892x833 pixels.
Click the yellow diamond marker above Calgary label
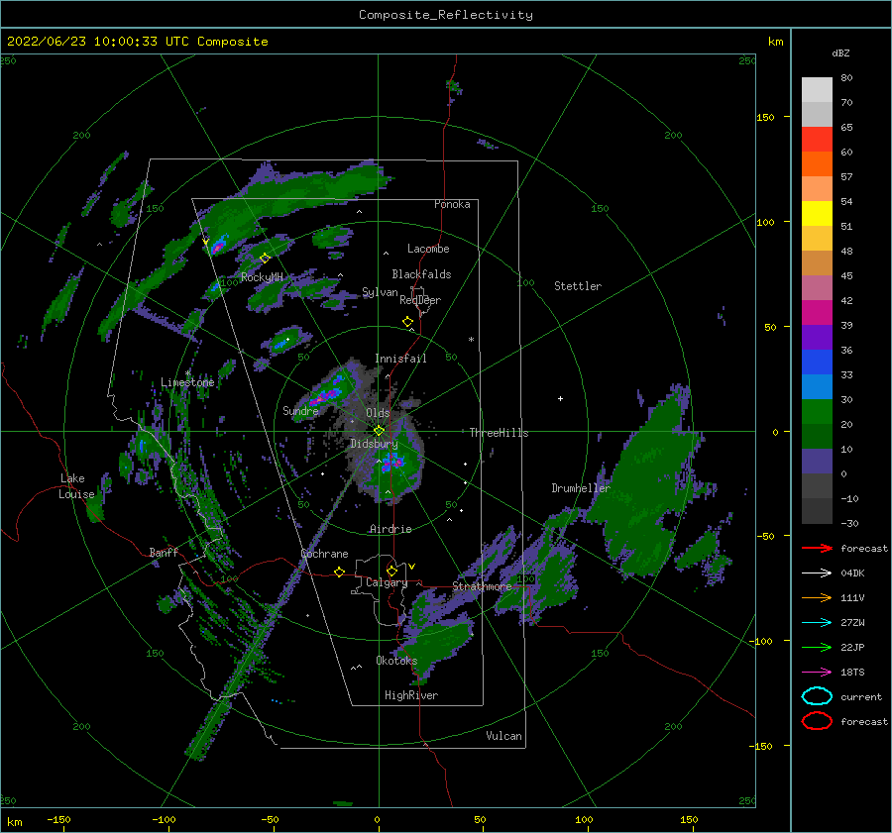(x=391, y=571)
